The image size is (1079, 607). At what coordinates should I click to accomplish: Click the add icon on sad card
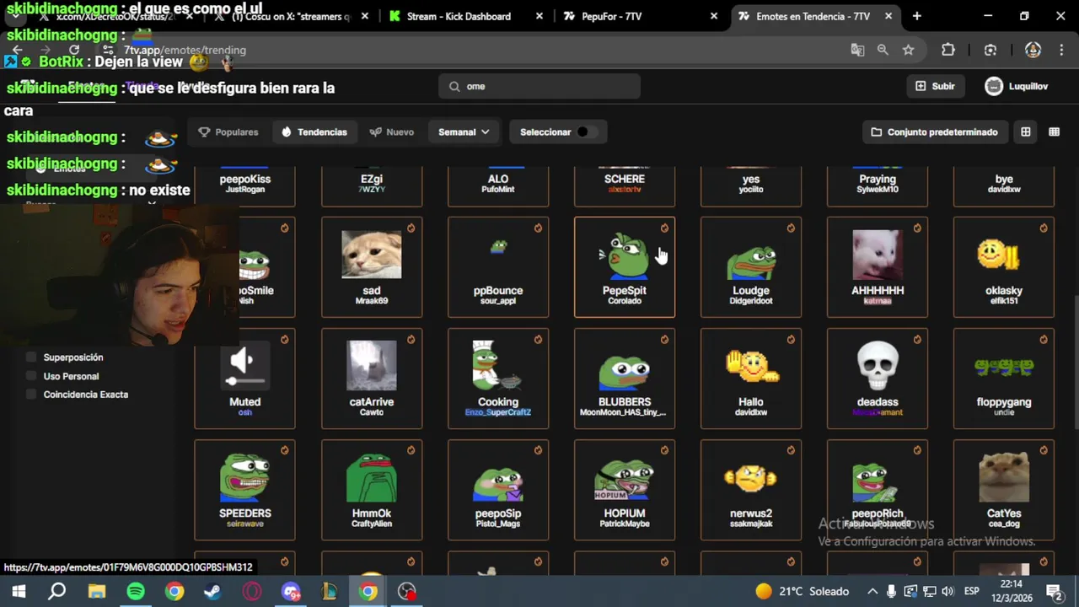411,228
